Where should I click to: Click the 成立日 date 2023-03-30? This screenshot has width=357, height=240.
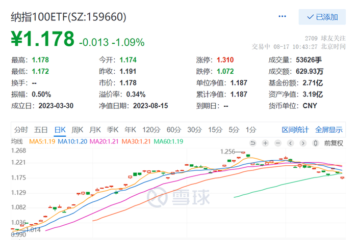56,106
